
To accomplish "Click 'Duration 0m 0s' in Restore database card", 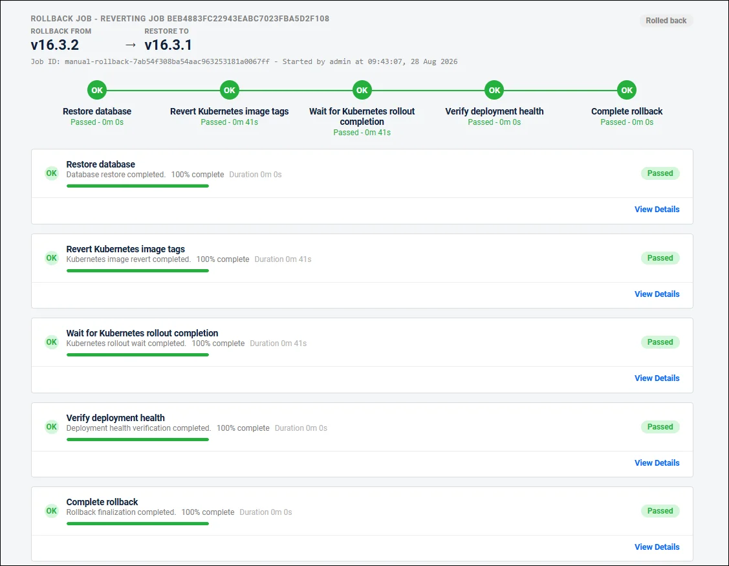I will click(x=256, y=175).
